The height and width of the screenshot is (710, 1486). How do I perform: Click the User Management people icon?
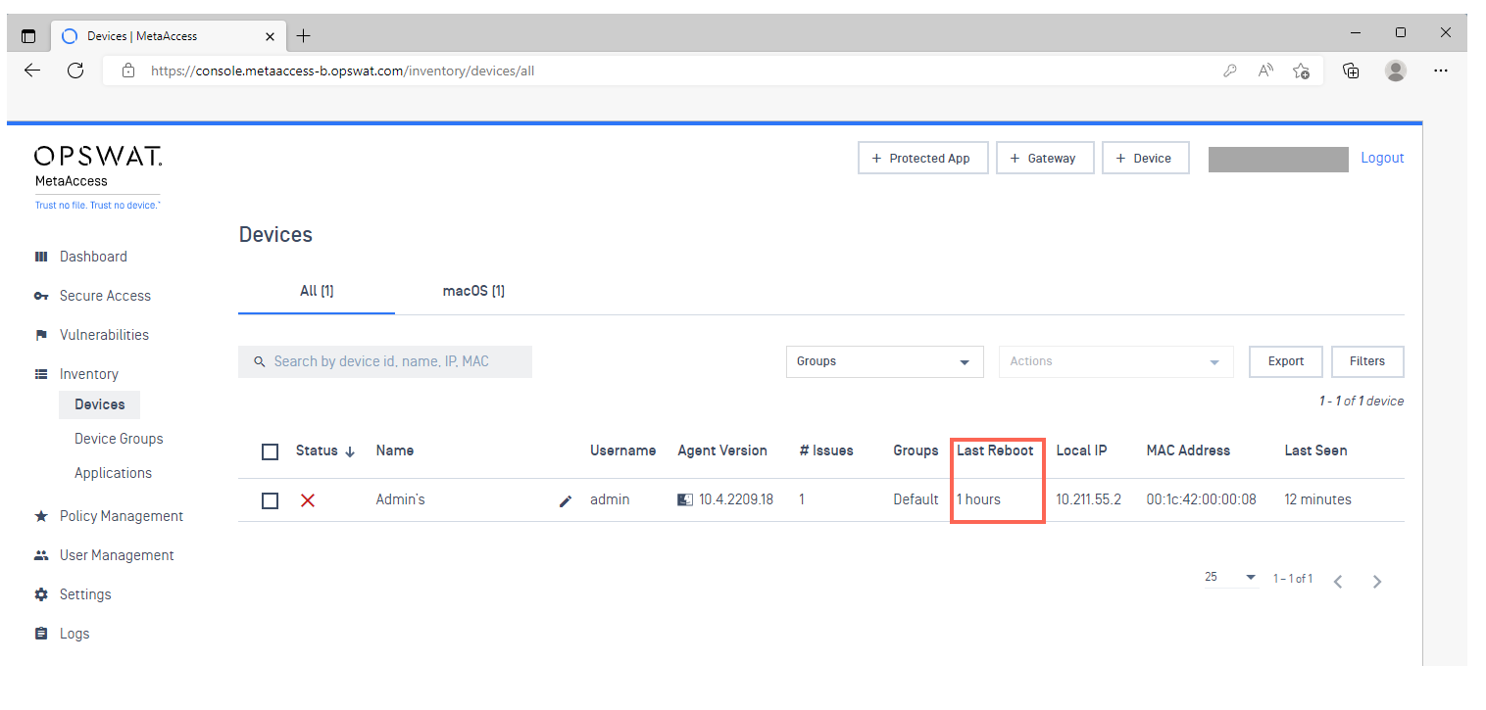coord(41,555)
